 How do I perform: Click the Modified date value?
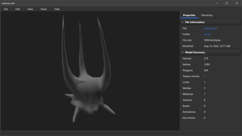217,46
